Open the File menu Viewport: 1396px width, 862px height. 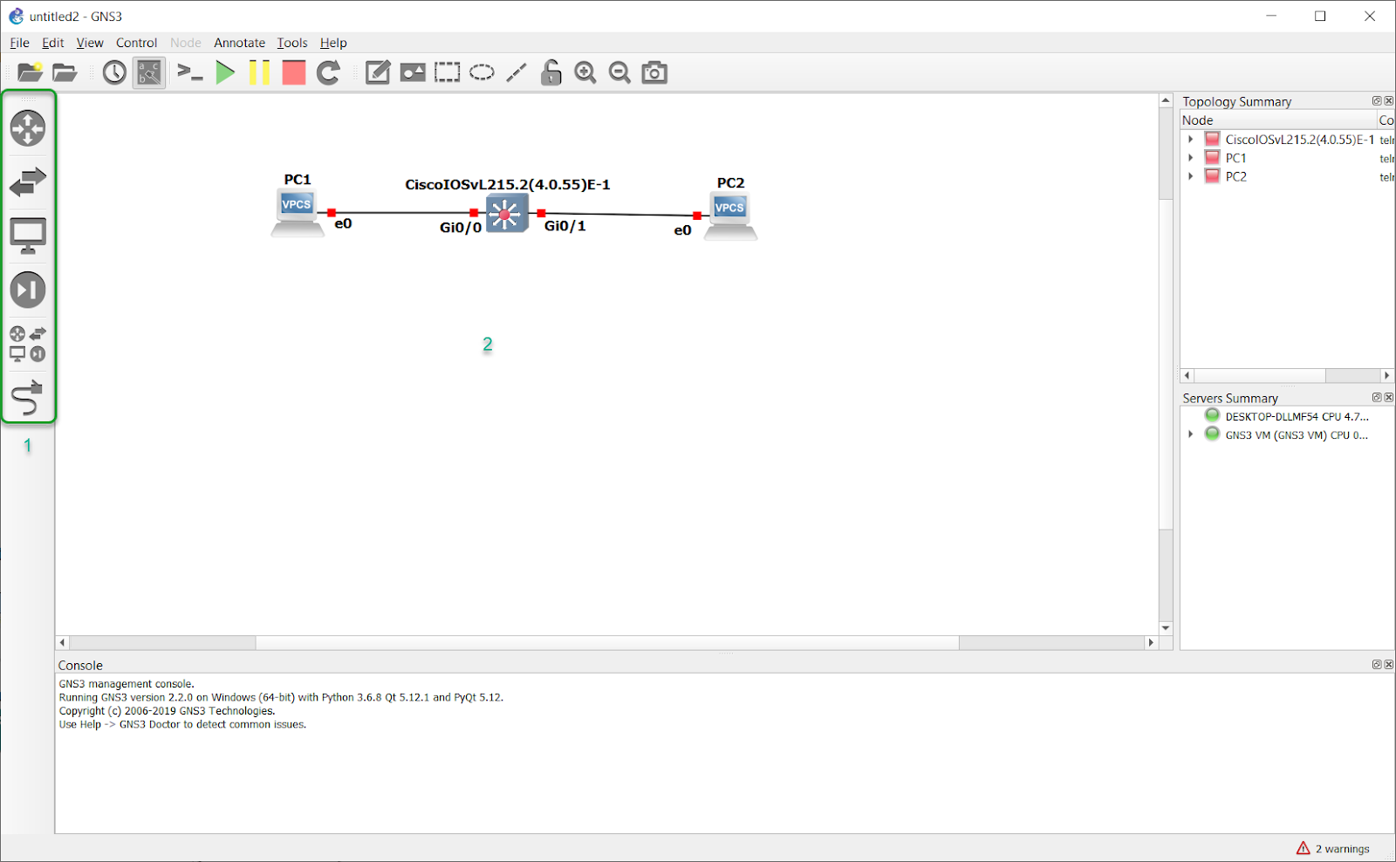19,43
